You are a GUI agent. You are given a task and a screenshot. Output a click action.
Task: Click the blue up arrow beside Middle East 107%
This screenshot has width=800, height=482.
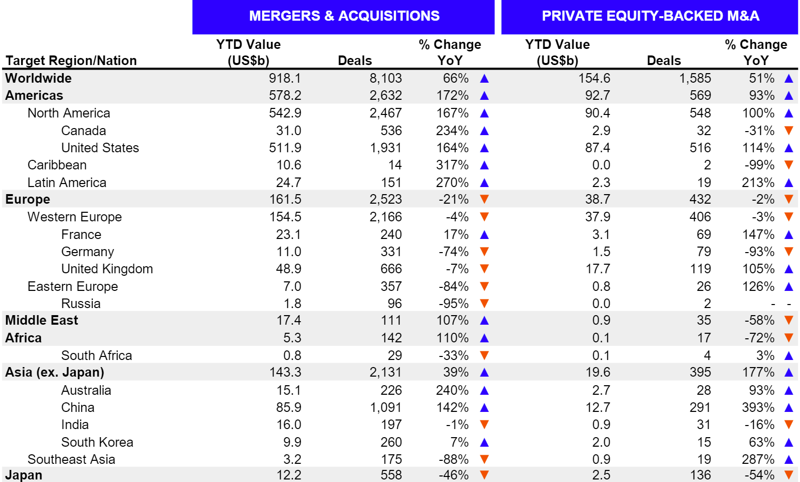coord(485,321)
